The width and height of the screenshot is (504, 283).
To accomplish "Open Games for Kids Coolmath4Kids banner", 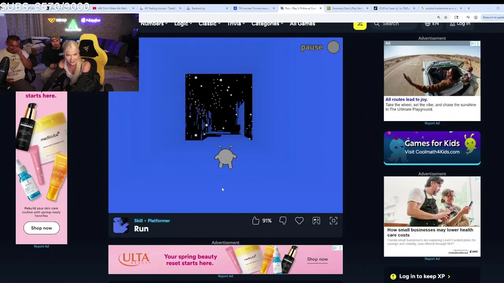I will click(x=432, y=148).
